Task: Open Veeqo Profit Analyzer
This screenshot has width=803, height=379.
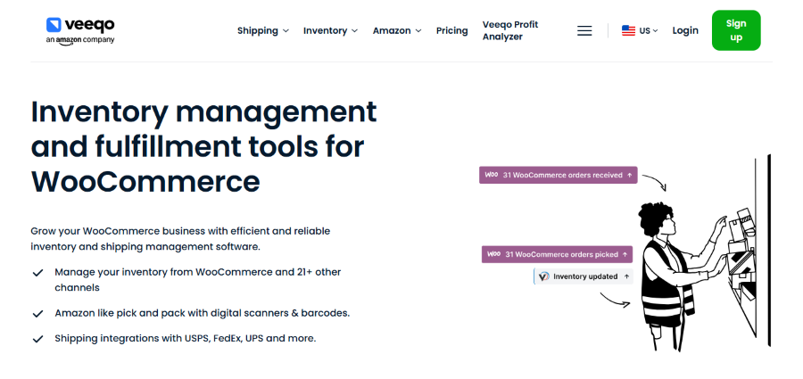Action: [x=510, y=30]
